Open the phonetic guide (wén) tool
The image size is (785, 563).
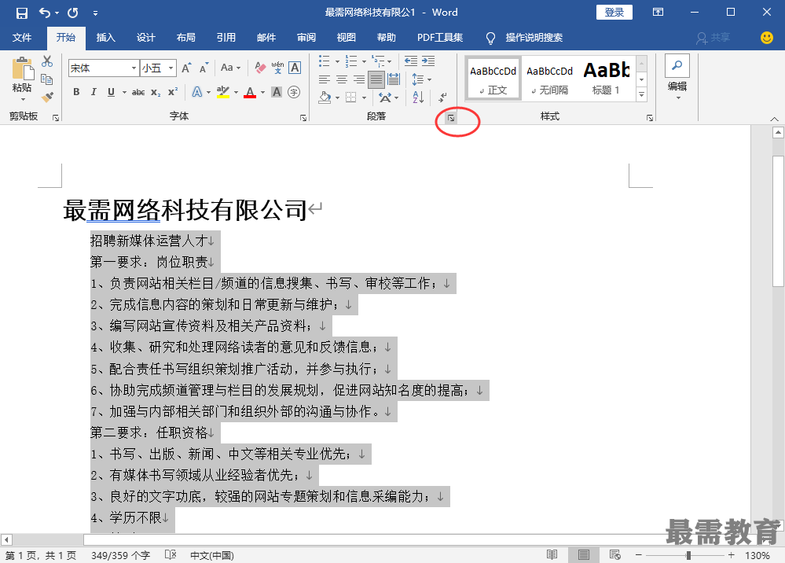(277, 68)
